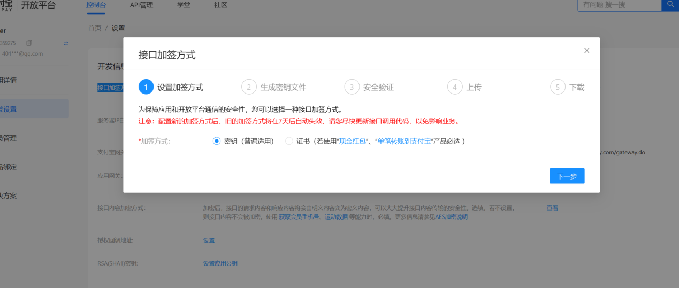Image resolution: width=679 pixels, height=288 pixels.
Task: Select the 证书 radio option
Action: pyautogui.click(x=289, y=141)
